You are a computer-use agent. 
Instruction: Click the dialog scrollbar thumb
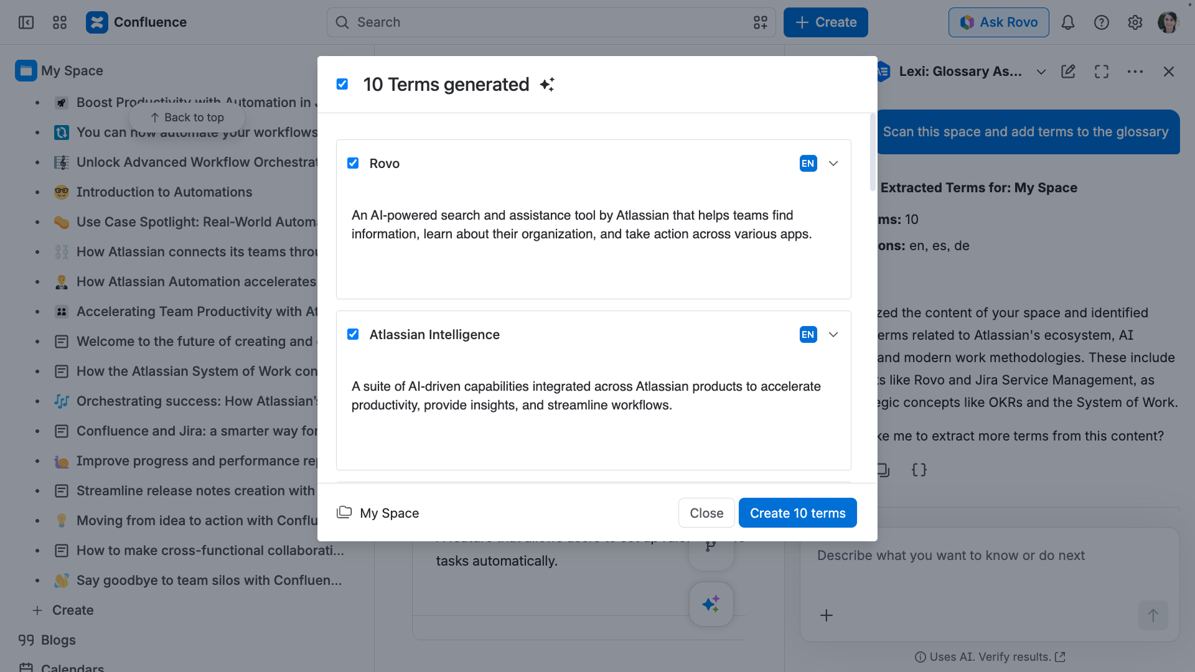coord(873,152)
